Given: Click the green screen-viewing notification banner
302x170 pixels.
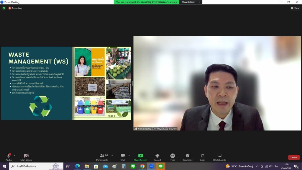Looking at the screenshot, I should point(146,2).
